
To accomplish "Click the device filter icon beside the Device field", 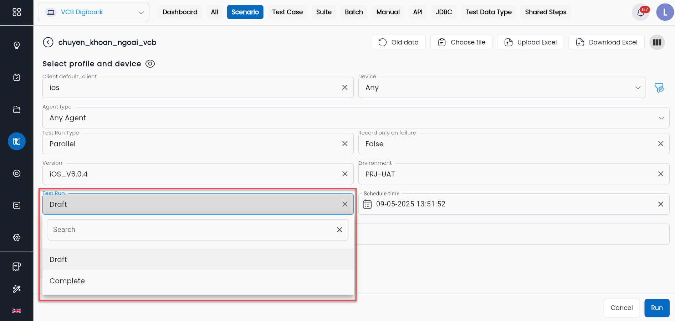I will coord(659,88).
